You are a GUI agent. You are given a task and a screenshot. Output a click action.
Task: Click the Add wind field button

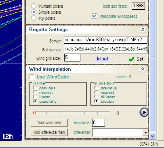tap(49, 123)
